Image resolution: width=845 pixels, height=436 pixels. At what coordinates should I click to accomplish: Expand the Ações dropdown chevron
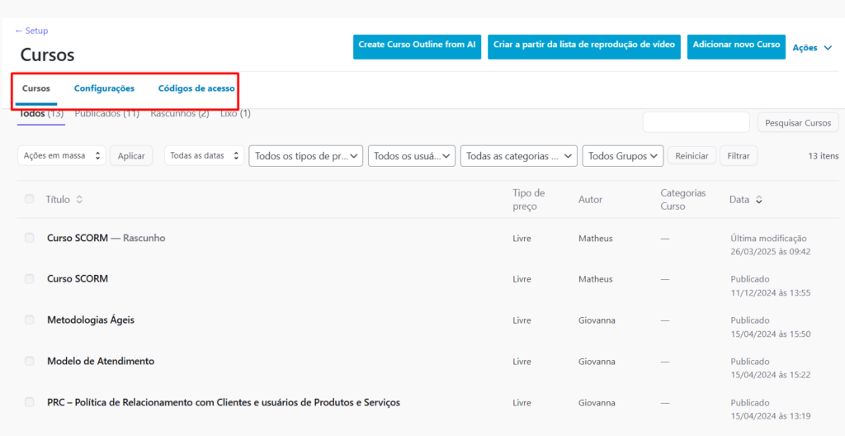828,48
